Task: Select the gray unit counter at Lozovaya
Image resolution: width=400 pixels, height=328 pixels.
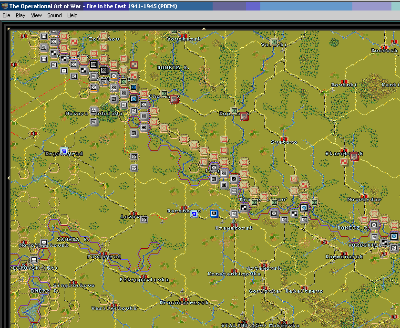Action: (144, 219)
